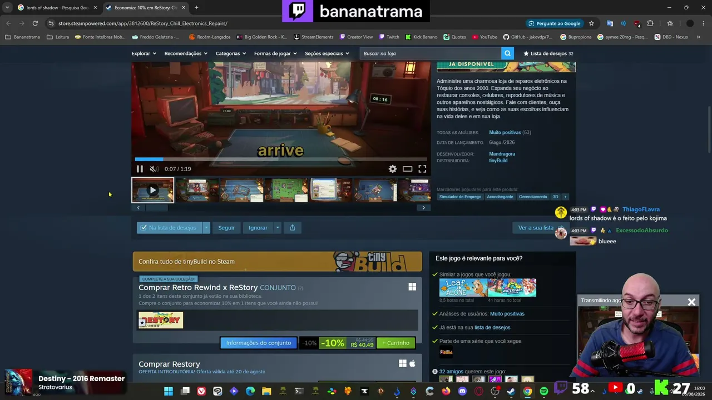The image size is (712, 400).
Task: Select the 3D tag
Action: point(555,197)
